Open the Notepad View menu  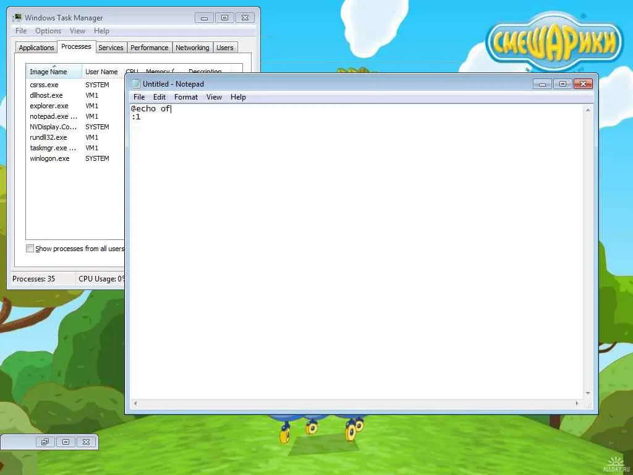(214, 97)
